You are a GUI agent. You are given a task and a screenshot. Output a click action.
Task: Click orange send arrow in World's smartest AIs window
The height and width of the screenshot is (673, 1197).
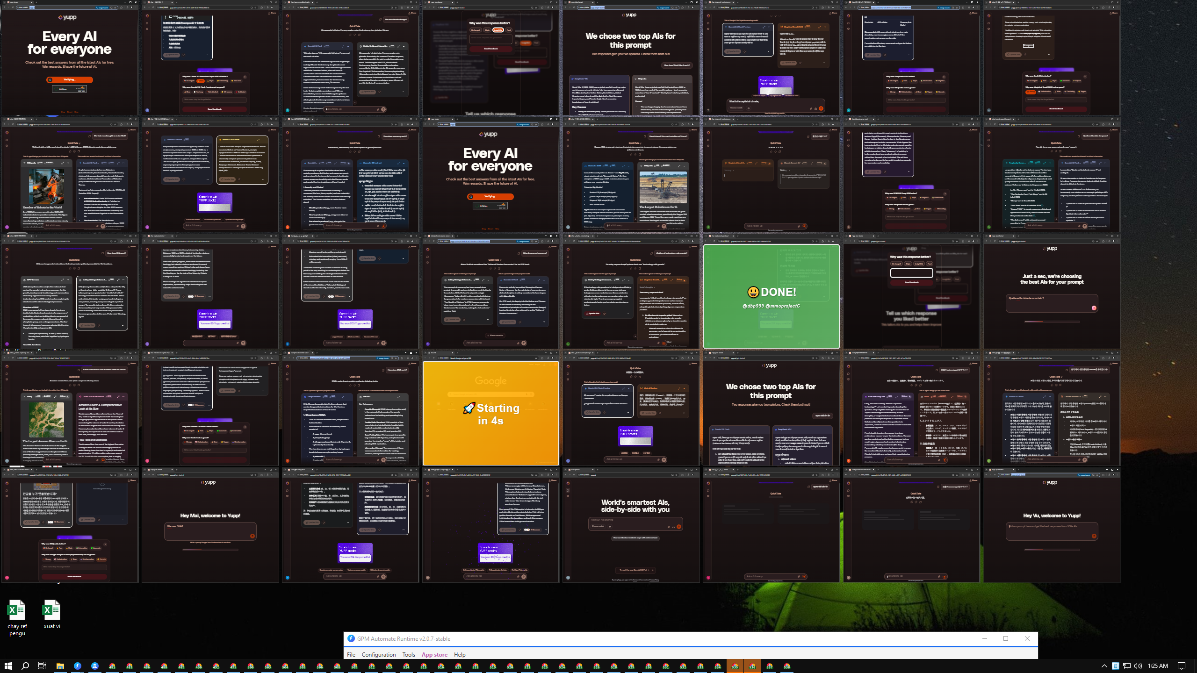(x=678, y=527)
